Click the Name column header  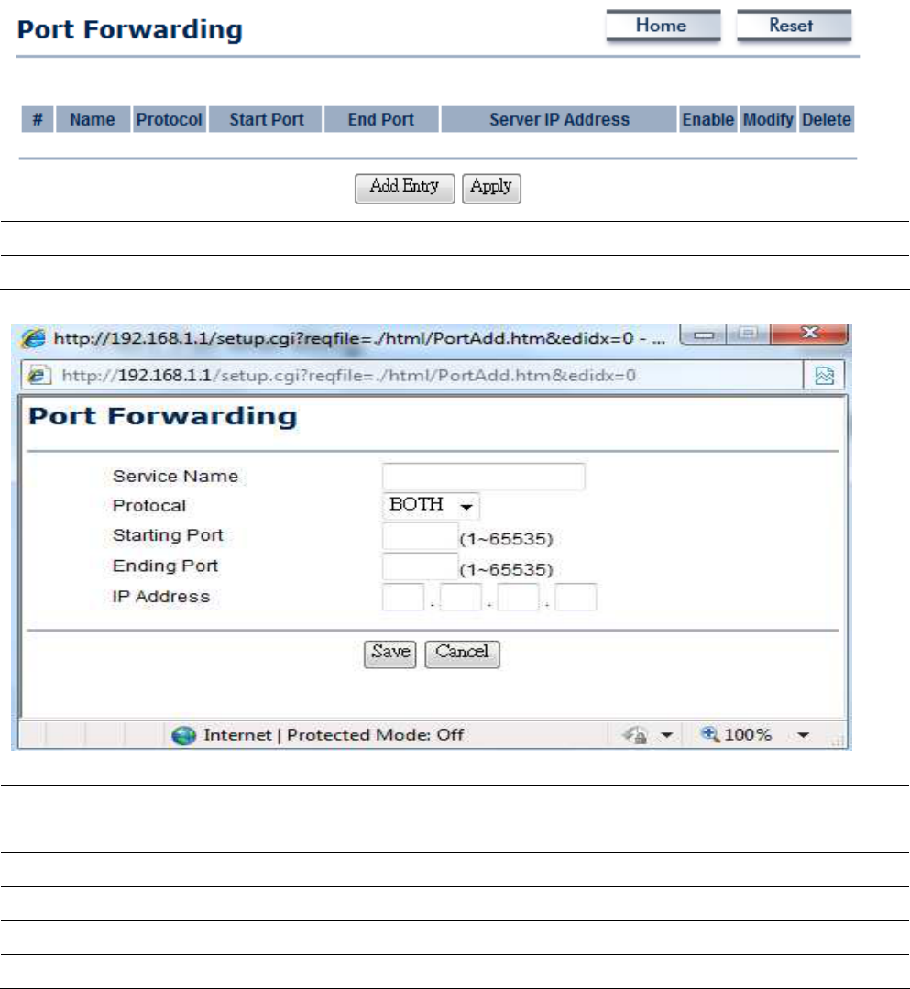(x=93, y=119)
